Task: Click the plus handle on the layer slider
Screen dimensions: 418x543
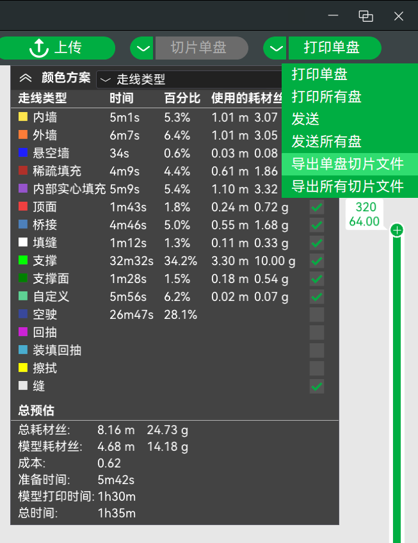Action: click(397, 231)
